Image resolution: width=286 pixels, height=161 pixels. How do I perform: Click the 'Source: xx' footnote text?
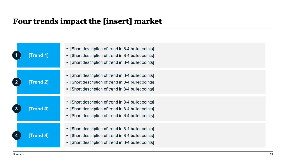click(19, 154)
